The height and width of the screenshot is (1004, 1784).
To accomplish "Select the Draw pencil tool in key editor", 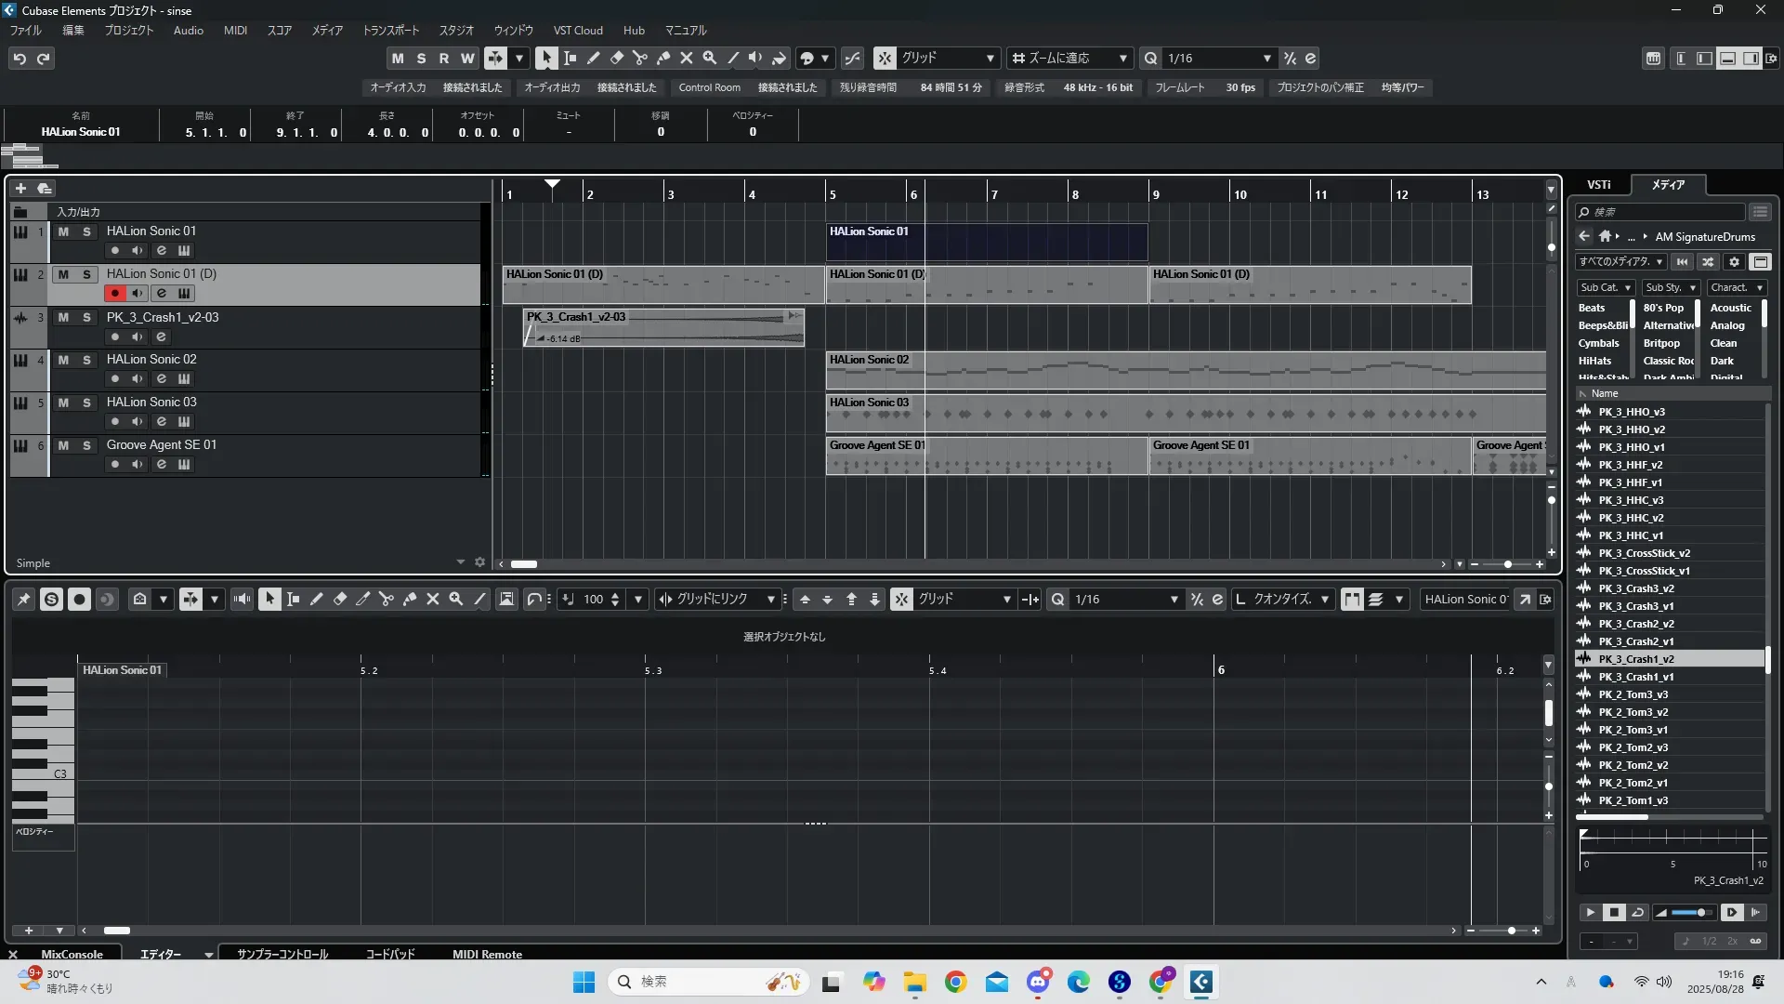I will (x=317, y=600).
